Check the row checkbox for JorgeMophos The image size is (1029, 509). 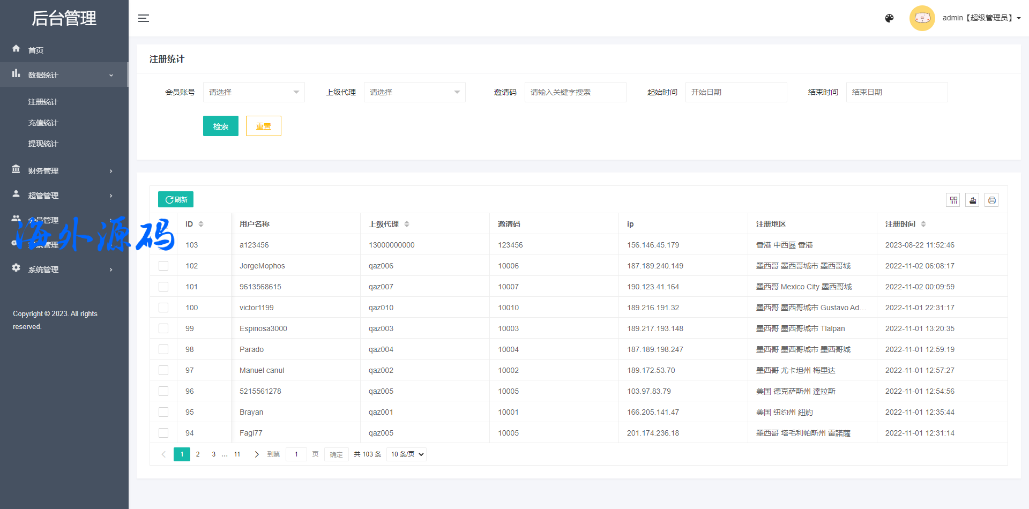click(163, 266)
